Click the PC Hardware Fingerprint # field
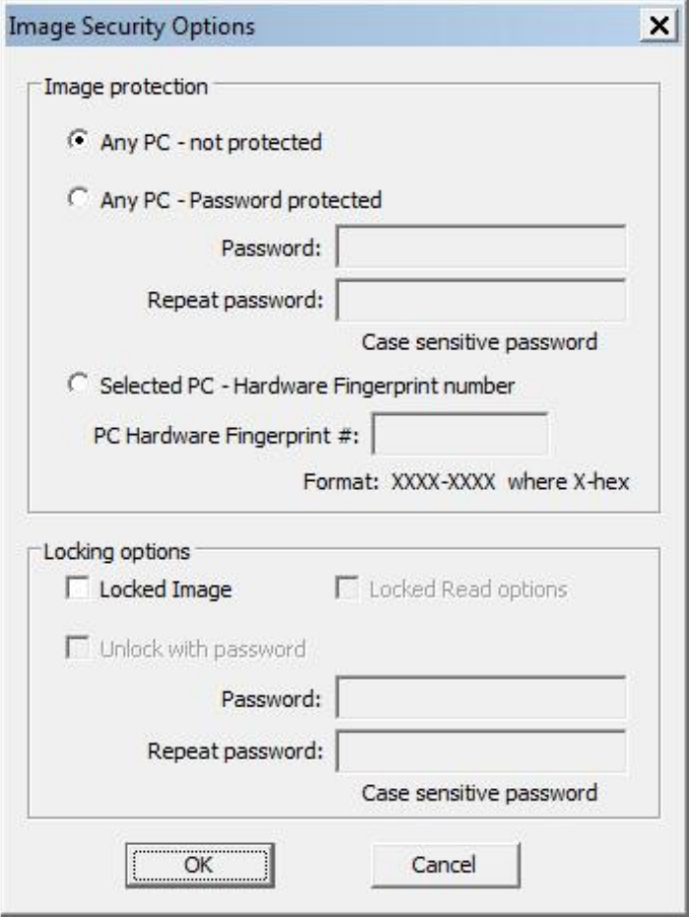The image size is (689, 917). [x=460, y=436]
